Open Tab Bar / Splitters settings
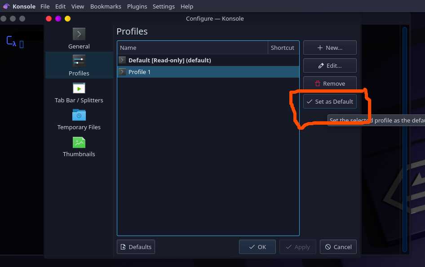This screenshot has width=425, height=267. 79,93
